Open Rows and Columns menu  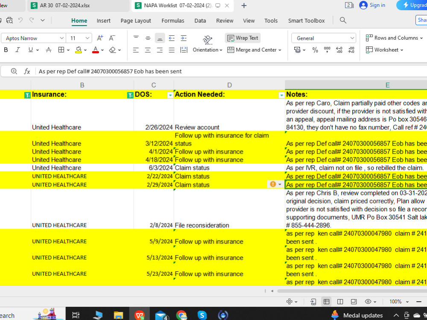click(x=394, y=38)
